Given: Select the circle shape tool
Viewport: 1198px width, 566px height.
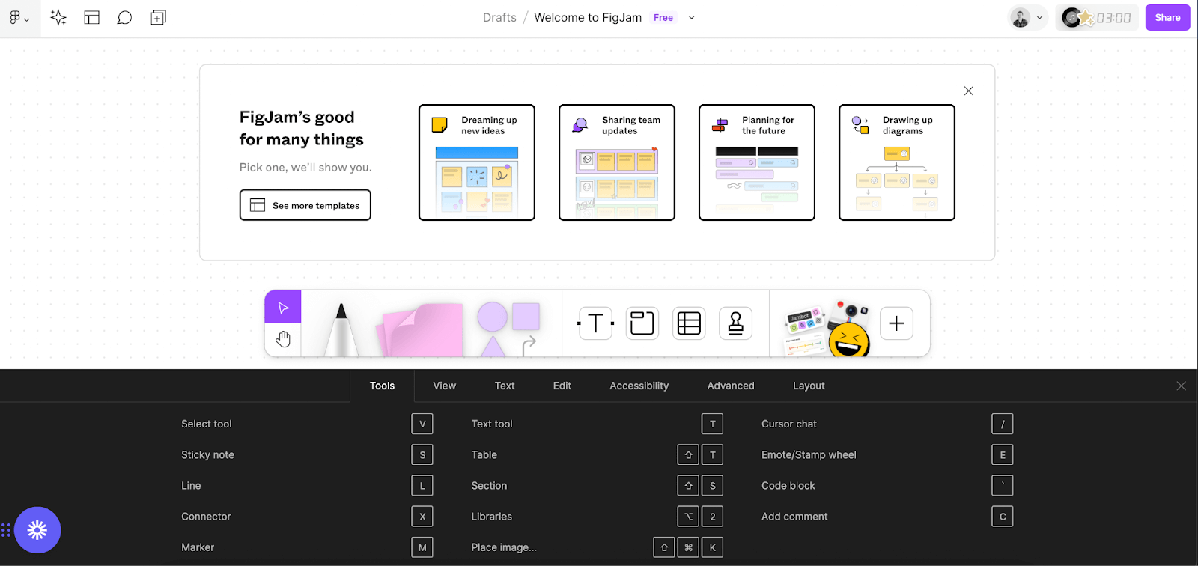Looking at the screenshot, I should point(492,317).
